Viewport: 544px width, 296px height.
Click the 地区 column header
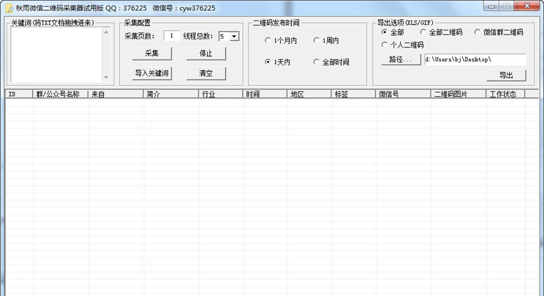tap(309, 94)
